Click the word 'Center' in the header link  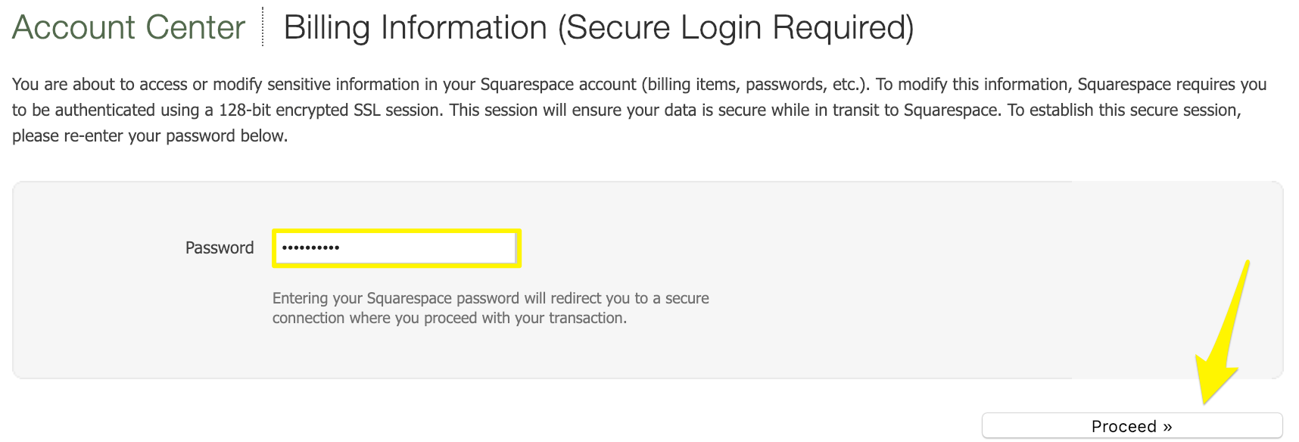(195, 28)
